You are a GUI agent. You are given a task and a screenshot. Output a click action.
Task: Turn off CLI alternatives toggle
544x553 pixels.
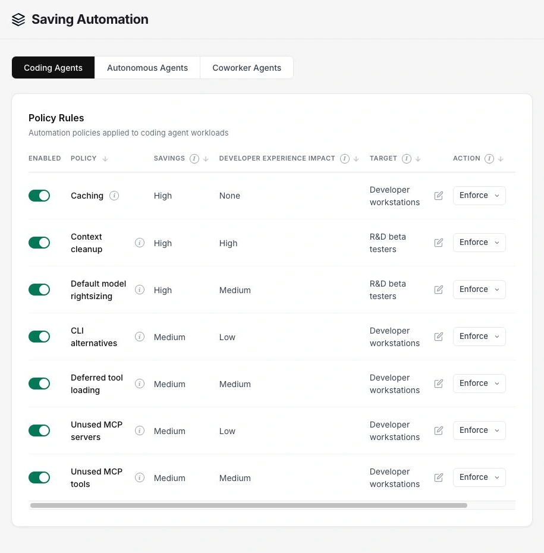click(39, 337)
